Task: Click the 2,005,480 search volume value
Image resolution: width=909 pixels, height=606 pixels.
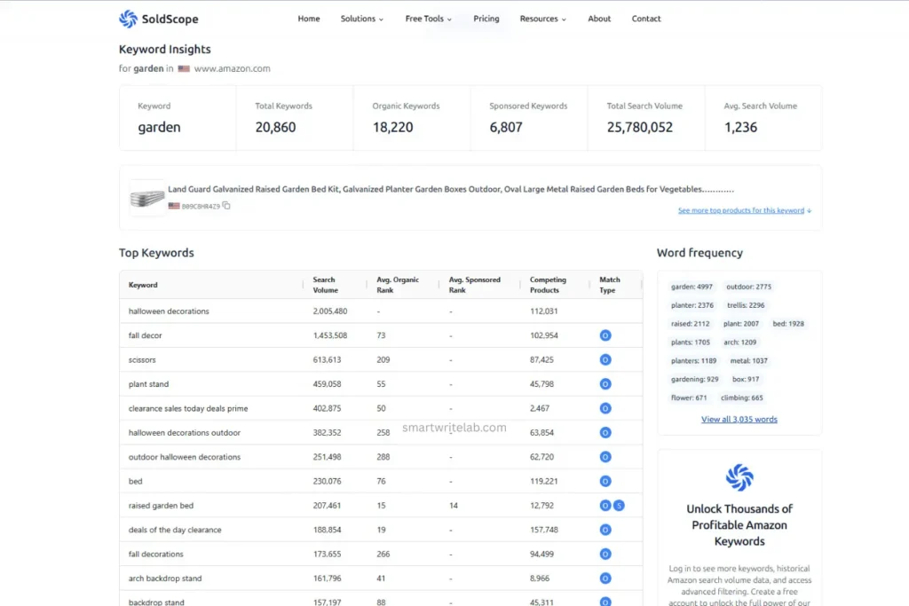Action: pos(330,311)
